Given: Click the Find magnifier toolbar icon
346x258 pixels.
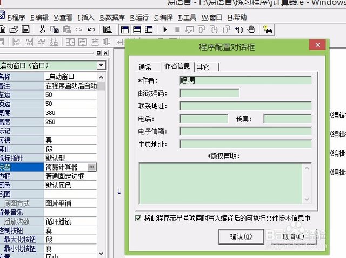Looking at the screenshot, I should [x=107, y=29].
